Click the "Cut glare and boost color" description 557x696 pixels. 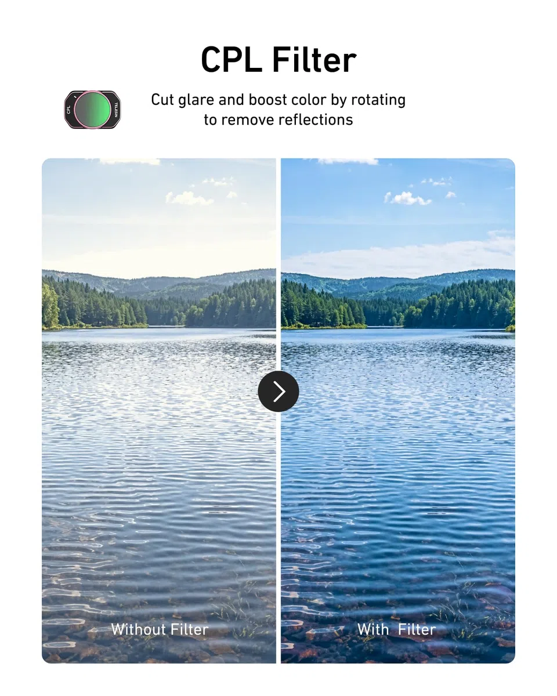click(x=278, y=110)
